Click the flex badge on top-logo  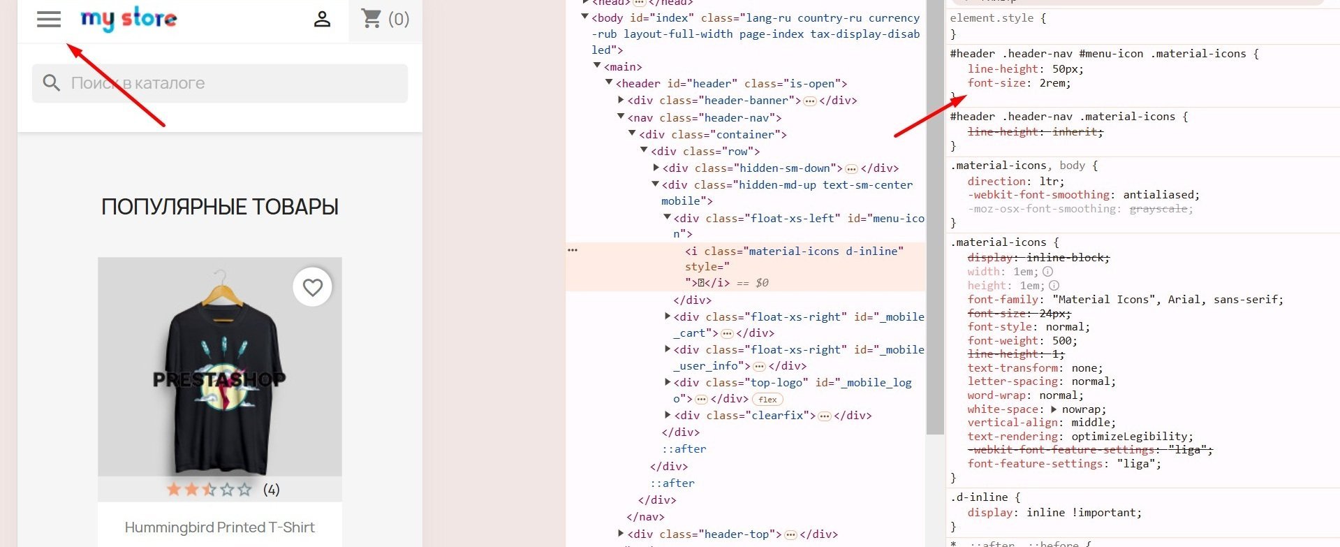click(x=767, y=400)
